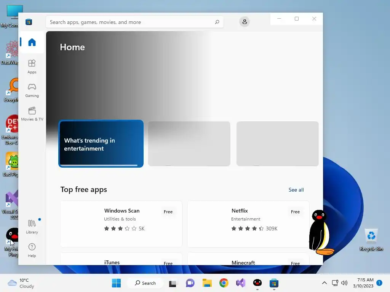
Task: Open network status tray icon
Action: point(335,283)
